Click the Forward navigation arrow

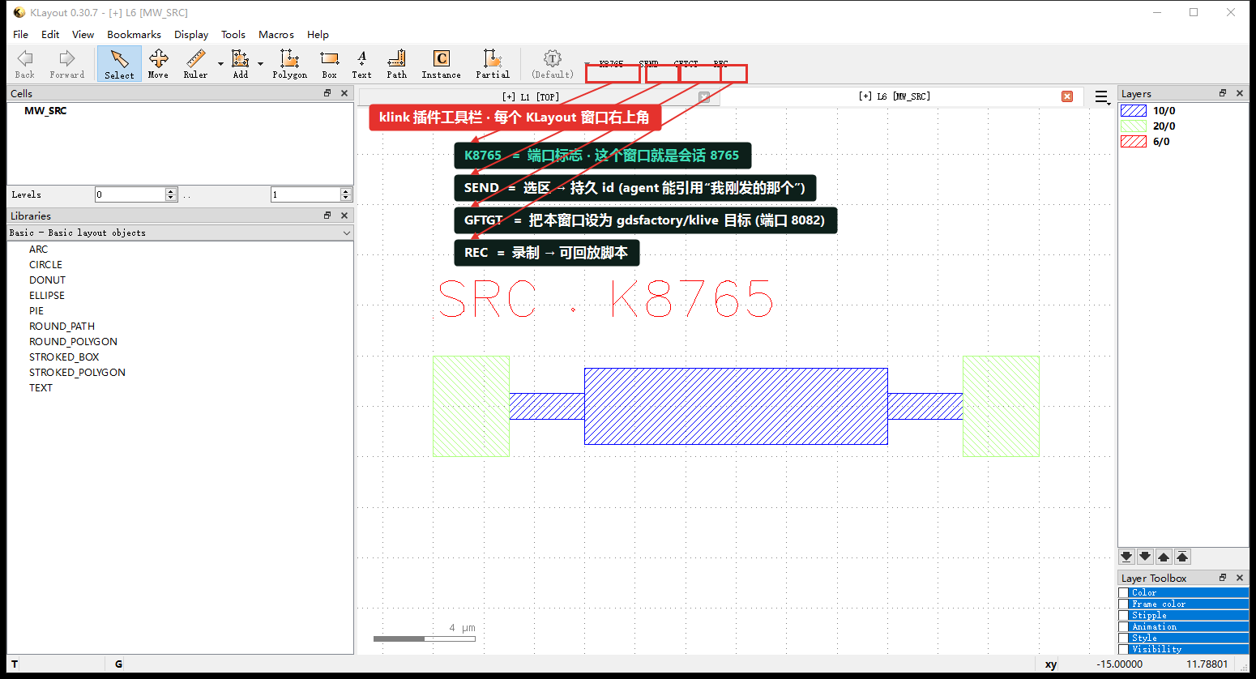pos(66,64)
